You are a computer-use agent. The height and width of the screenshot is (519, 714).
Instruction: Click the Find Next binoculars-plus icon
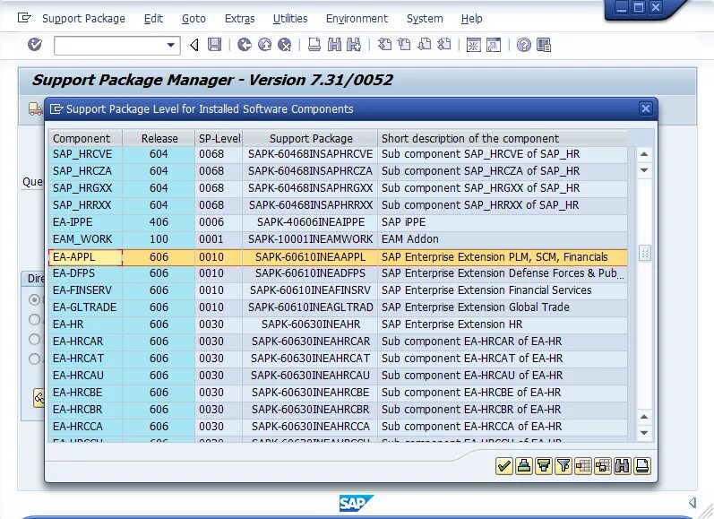tap(354, 45)
